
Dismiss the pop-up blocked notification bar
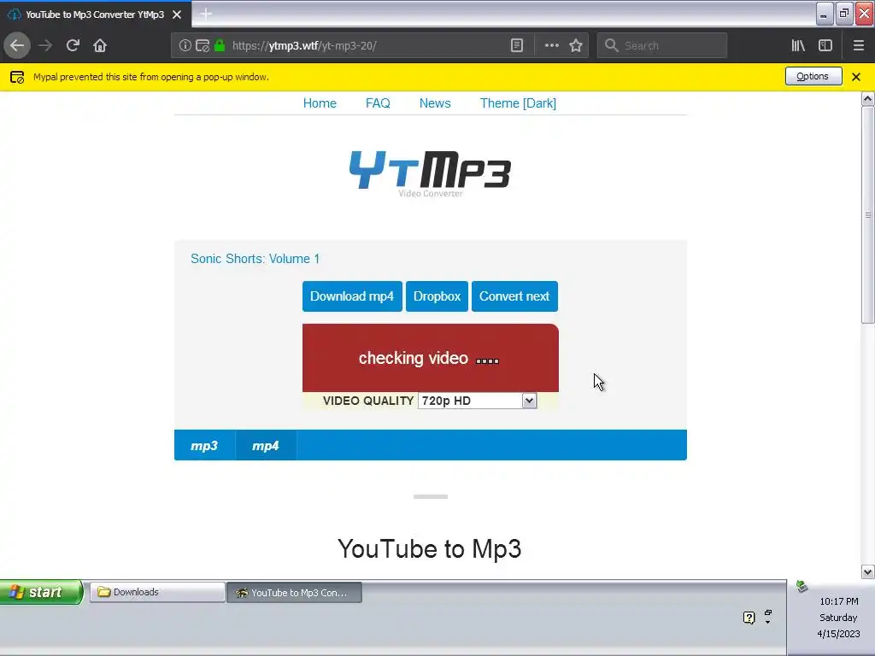(x=856, y=77)
